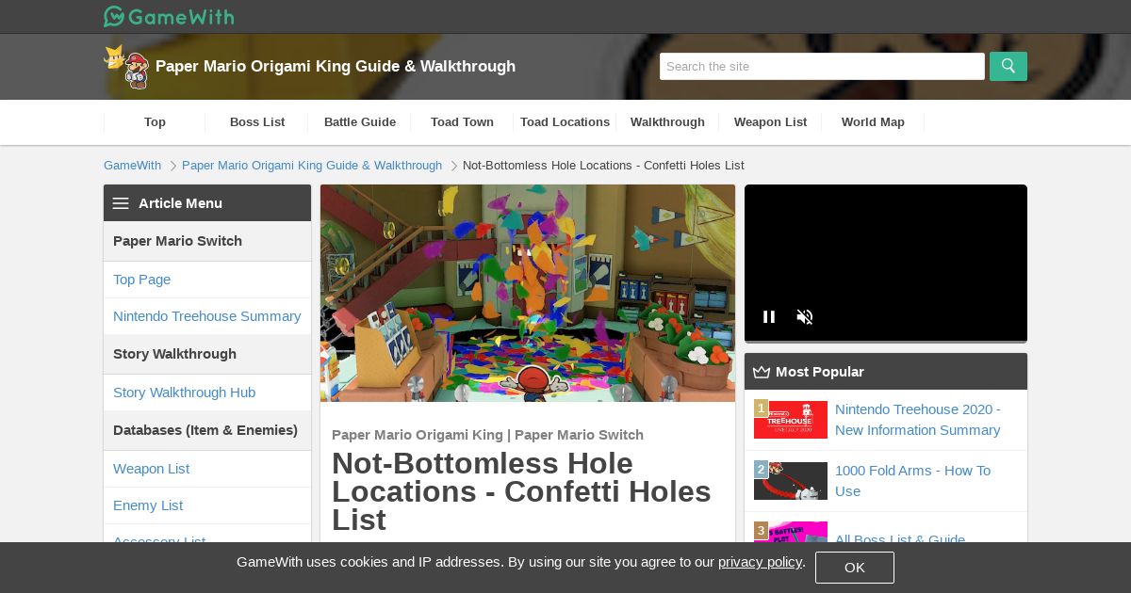1131x593 pixels.
Task: Open Top Page in the Article Menu
Action: tap(207, 280)
